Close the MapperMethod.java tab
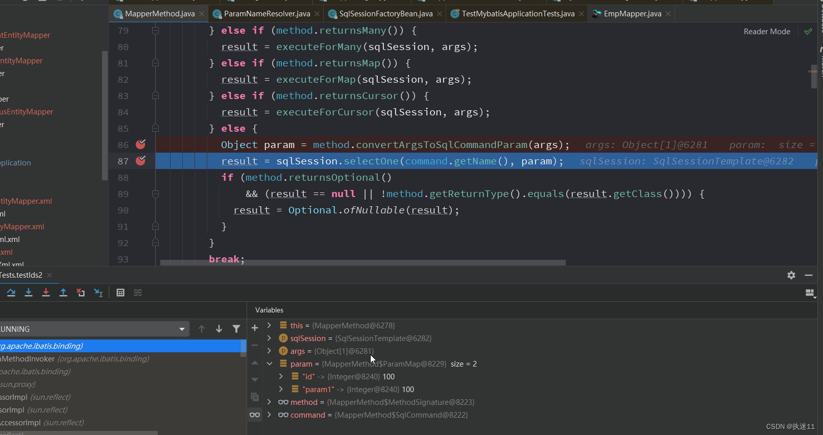 (x=202, y=14)
